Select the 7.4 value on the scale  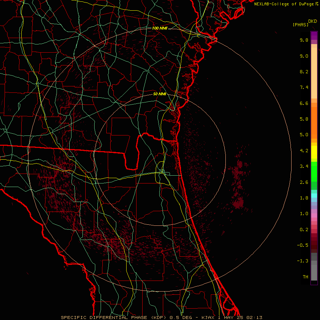pyautogui.click(x=304, y=87)
